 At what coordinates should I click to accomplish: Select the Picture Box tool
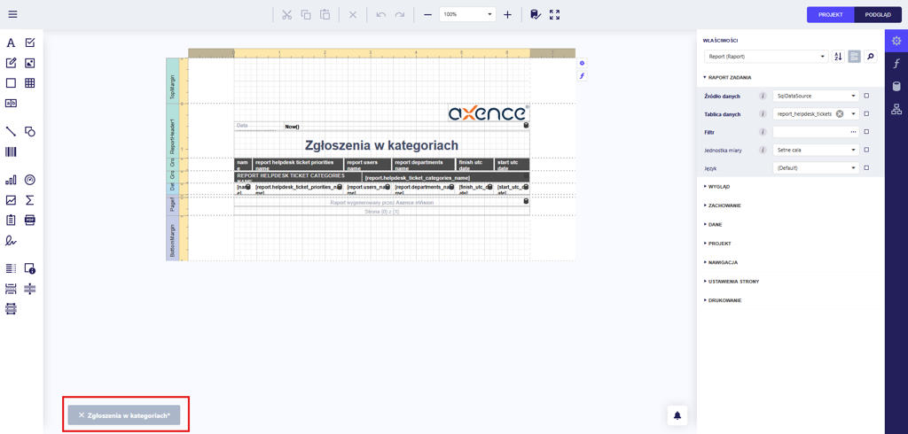[30, 63]
